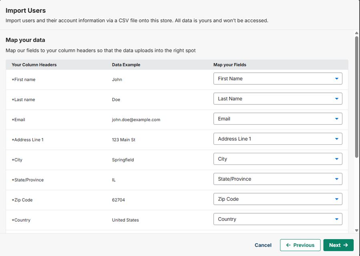Click the caret arrow in Country dropdown

(x=336, y=219)
